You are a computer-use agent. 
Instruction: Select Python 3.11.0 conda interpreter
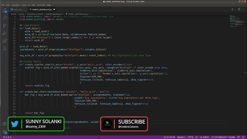pos(223,137)
